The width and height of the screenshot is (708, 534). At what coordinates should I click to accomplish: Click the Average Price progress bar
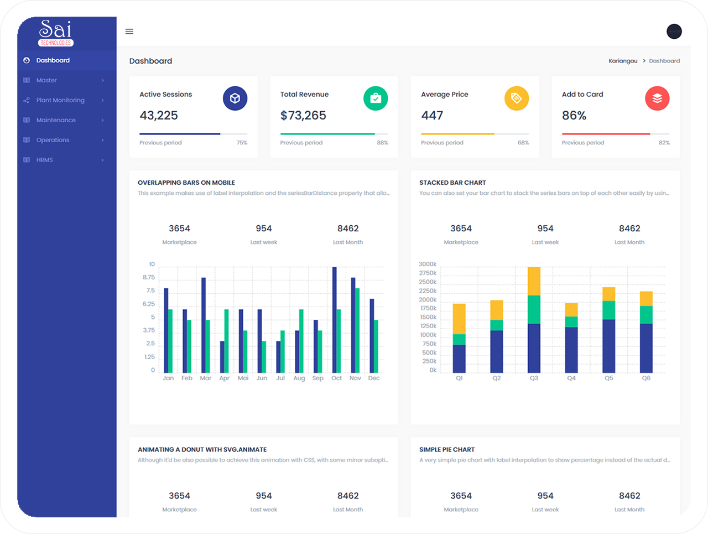[475, 134]
